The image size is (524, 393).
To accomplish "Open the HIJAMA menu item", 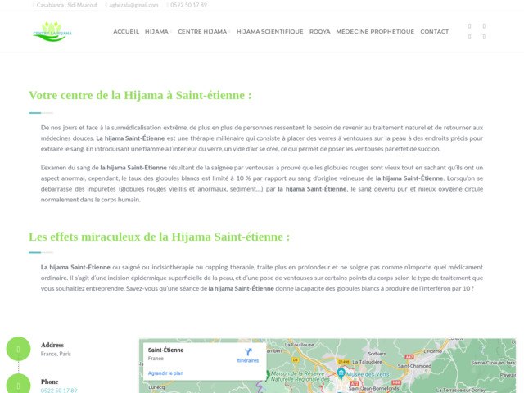I will tap(156, 31).
